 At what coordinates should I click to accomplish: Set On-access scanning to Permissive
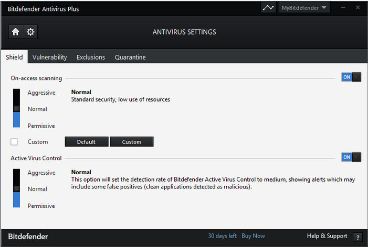[x=41, y=126]
